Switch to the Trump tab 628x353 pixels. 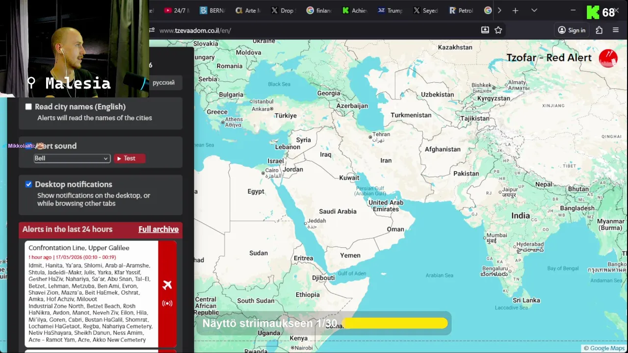pos(390,10)
